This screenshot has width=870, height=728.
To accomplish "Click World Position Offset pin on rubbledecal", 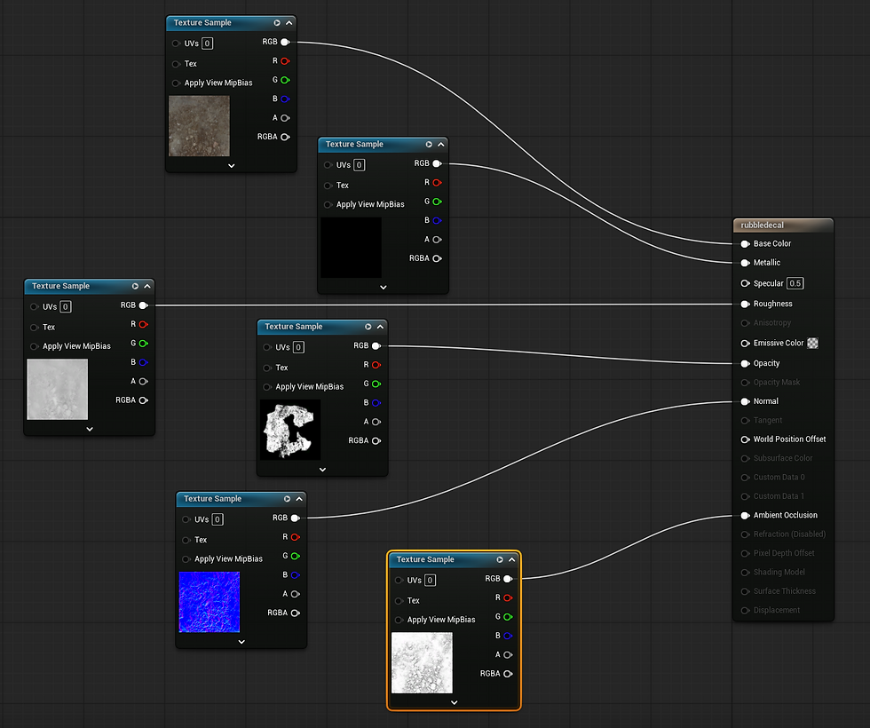I will pos(745,439).
